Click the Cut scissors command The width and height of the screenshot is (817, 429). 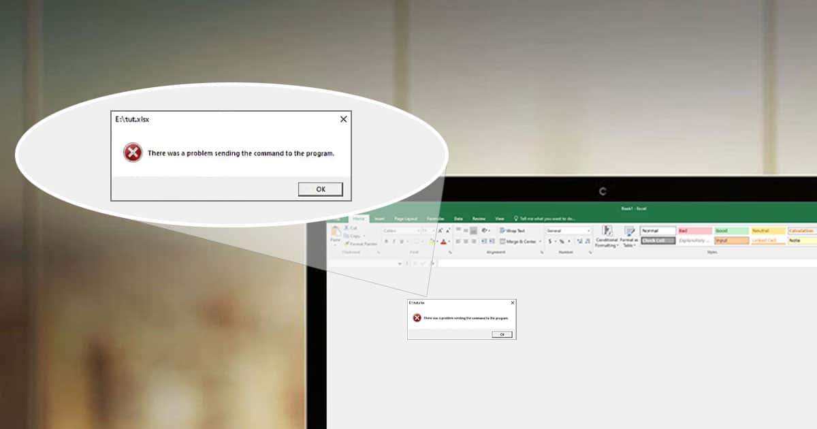351,227
